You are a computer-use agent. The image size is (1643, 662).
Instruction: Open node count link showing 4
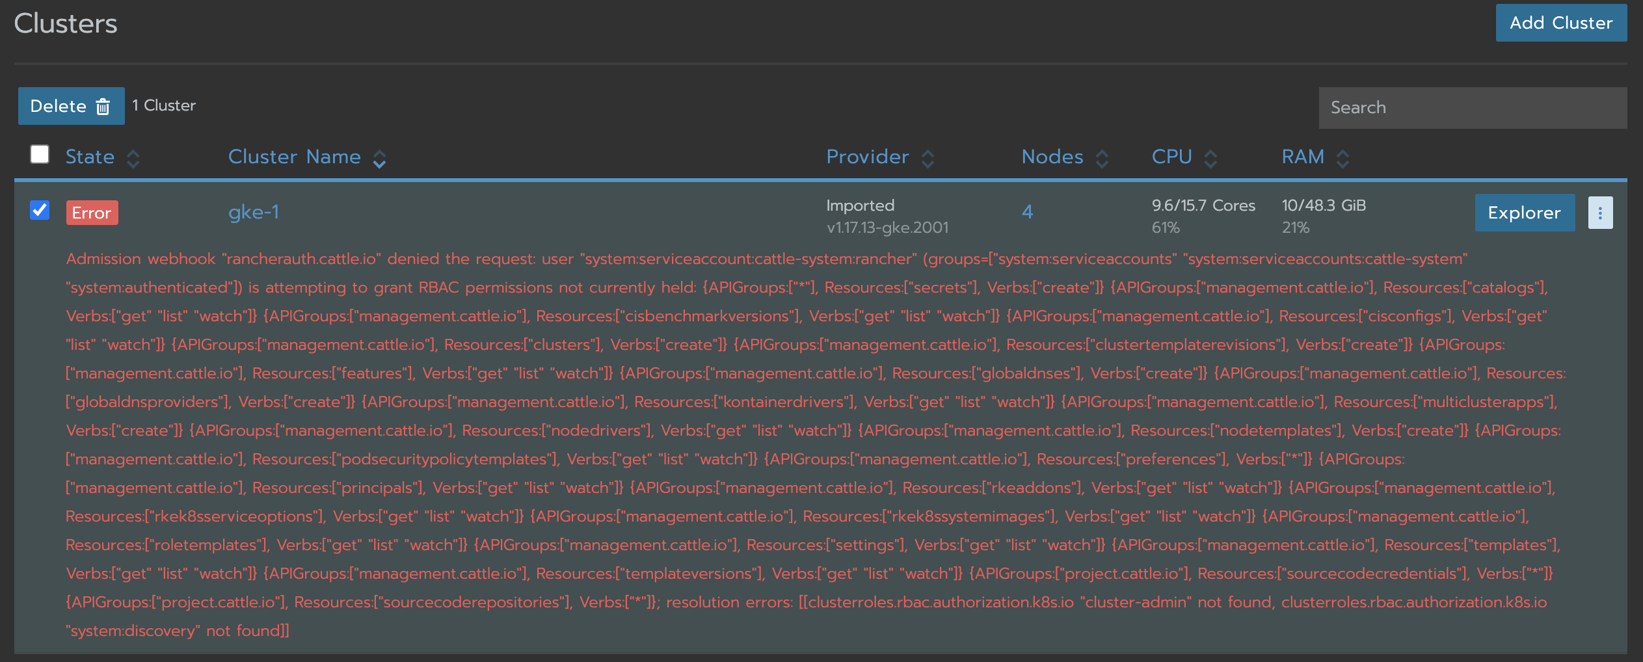coord(1027,212)
